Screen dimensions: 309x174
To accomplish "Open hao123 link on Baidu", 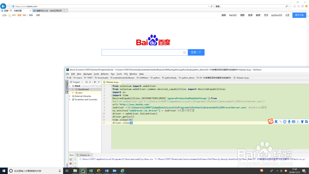I will 233,15.
